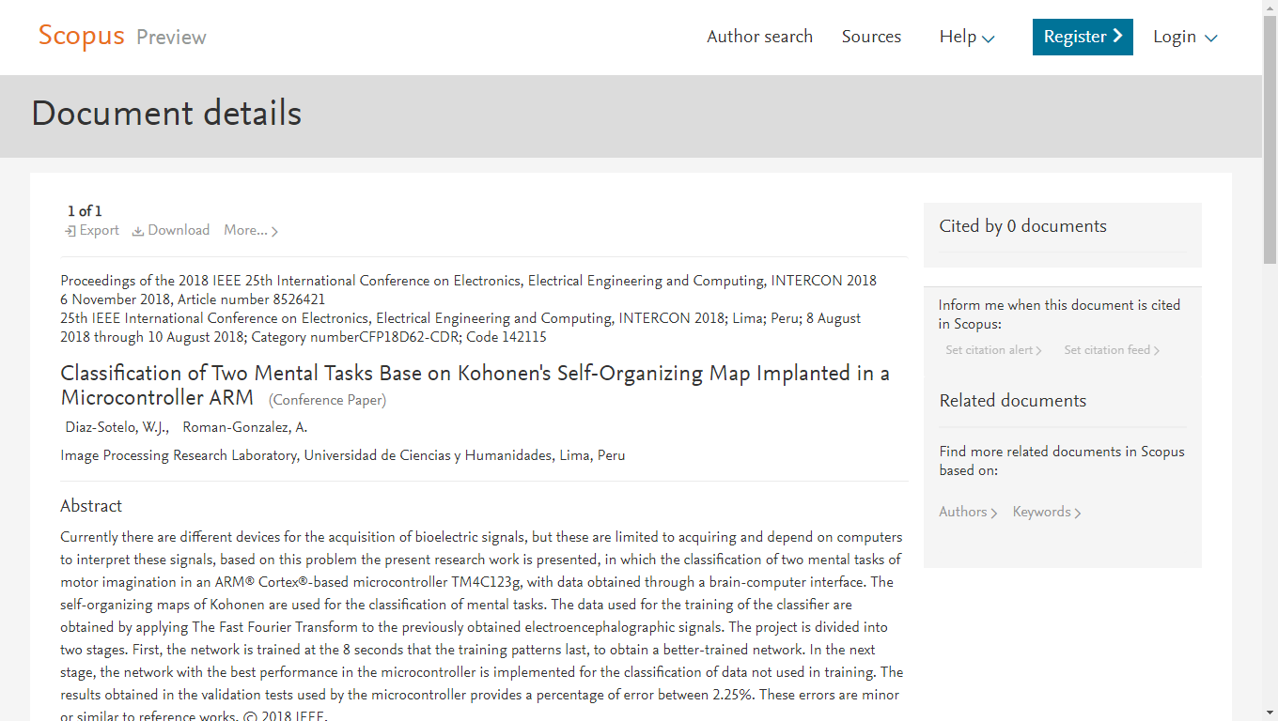Viewport: 1278px width, 721px height.
Task: Click the Scopus logo
Action: 81,36
